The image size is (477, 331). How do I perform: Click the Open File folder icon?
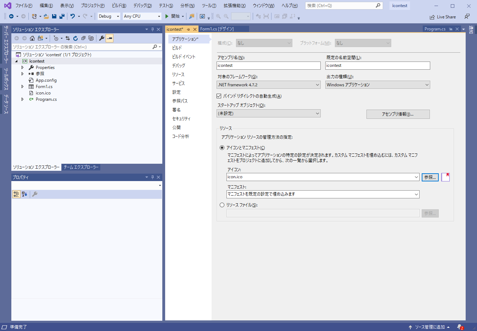click(46, 16)
